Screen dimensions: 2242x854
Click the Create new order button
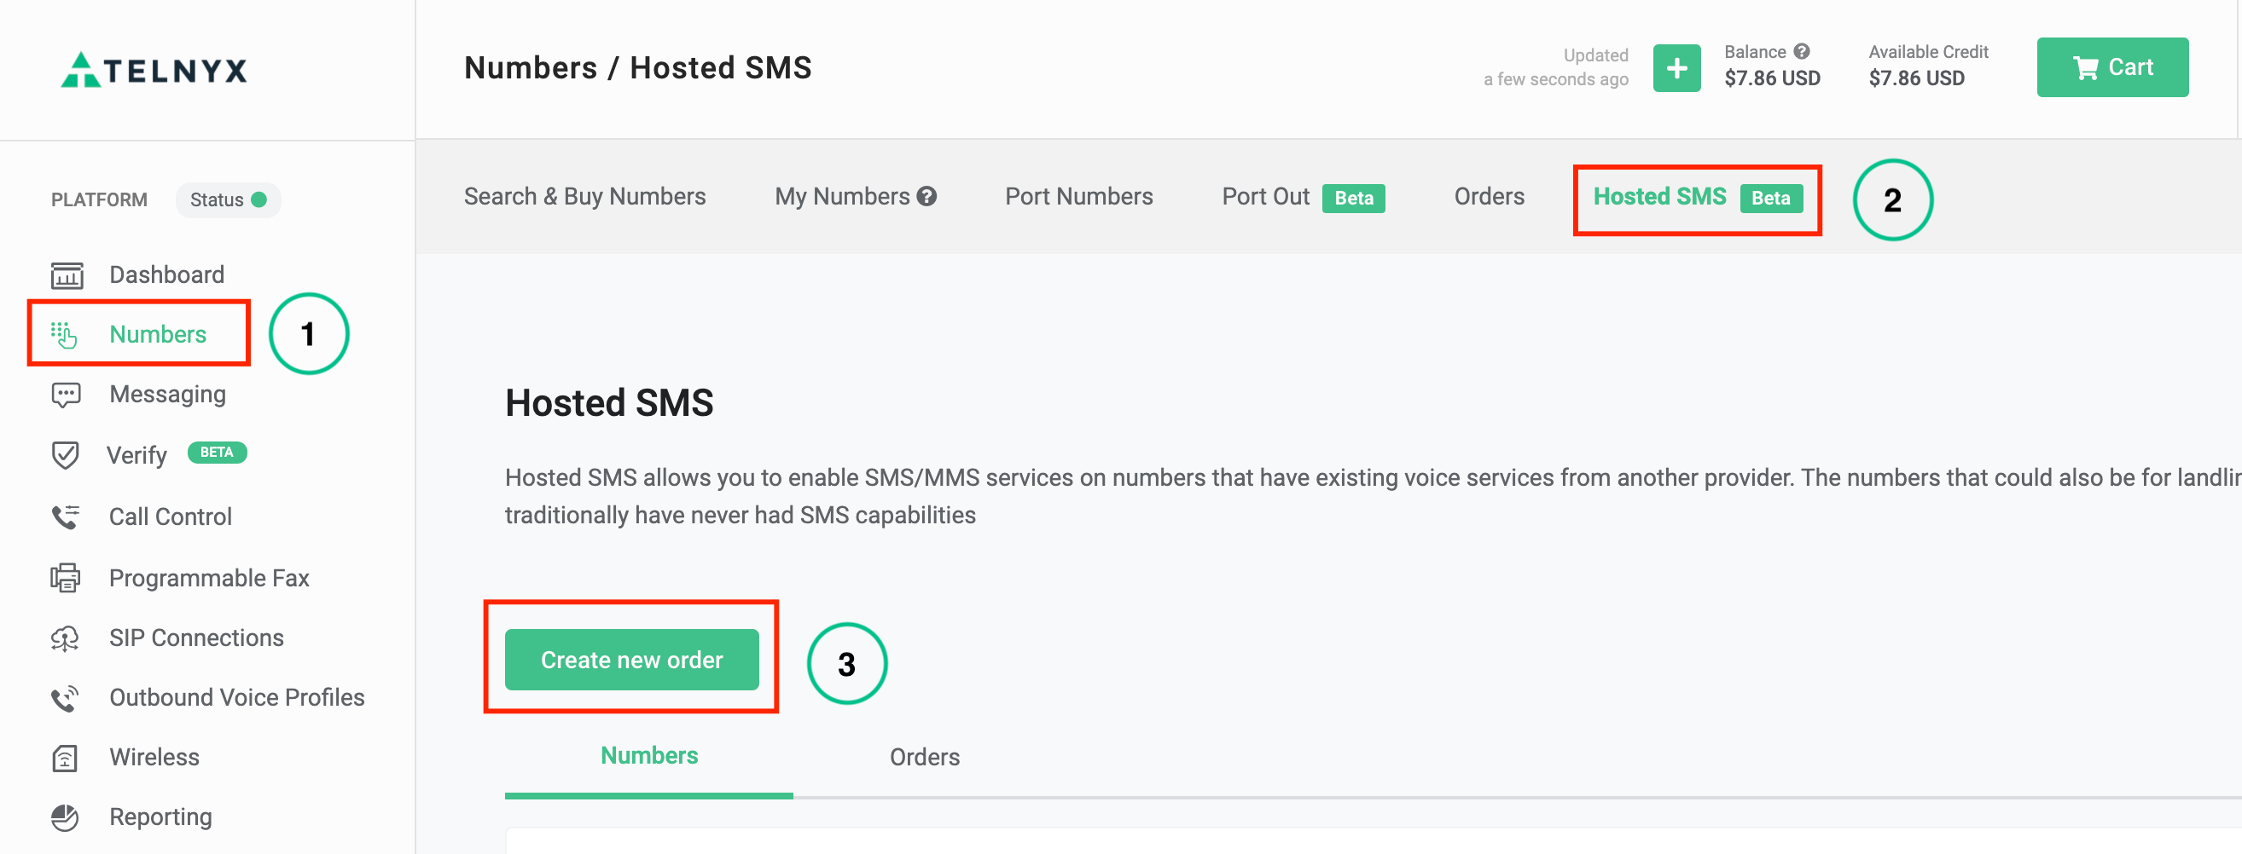click(631, 659)
